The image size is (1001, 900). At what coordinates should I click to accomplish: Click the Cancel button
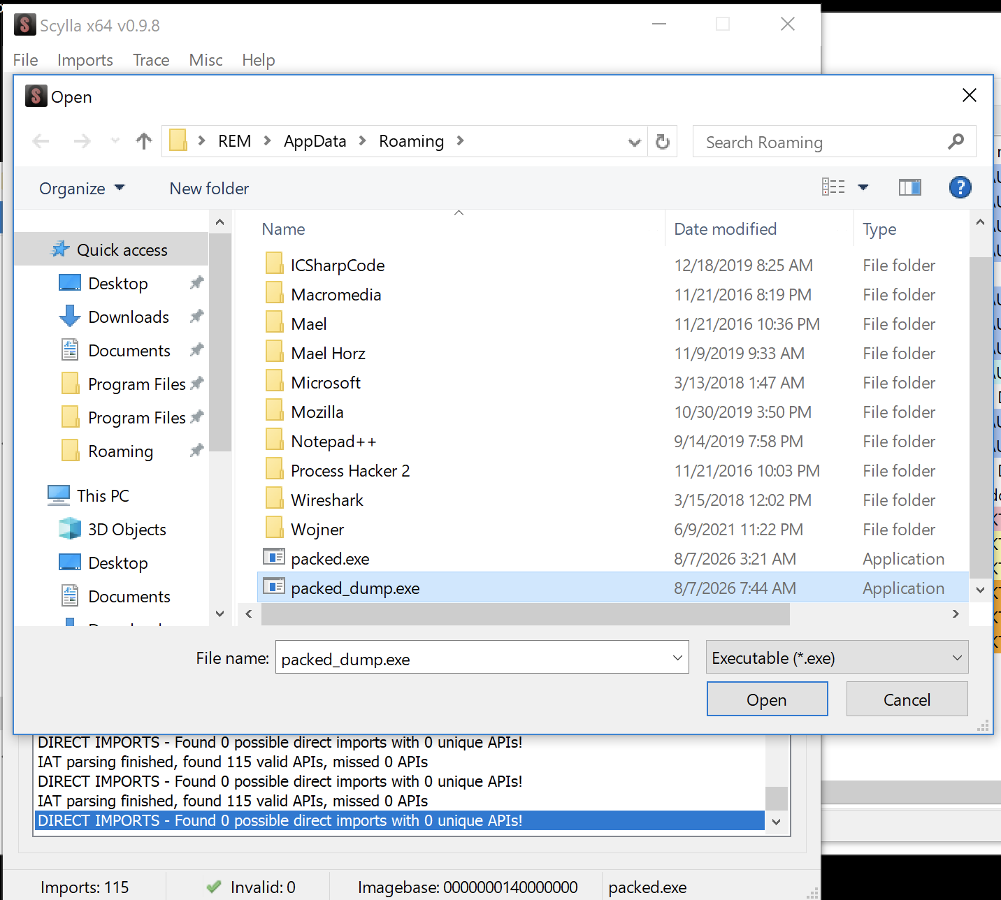tap(907, 699)
